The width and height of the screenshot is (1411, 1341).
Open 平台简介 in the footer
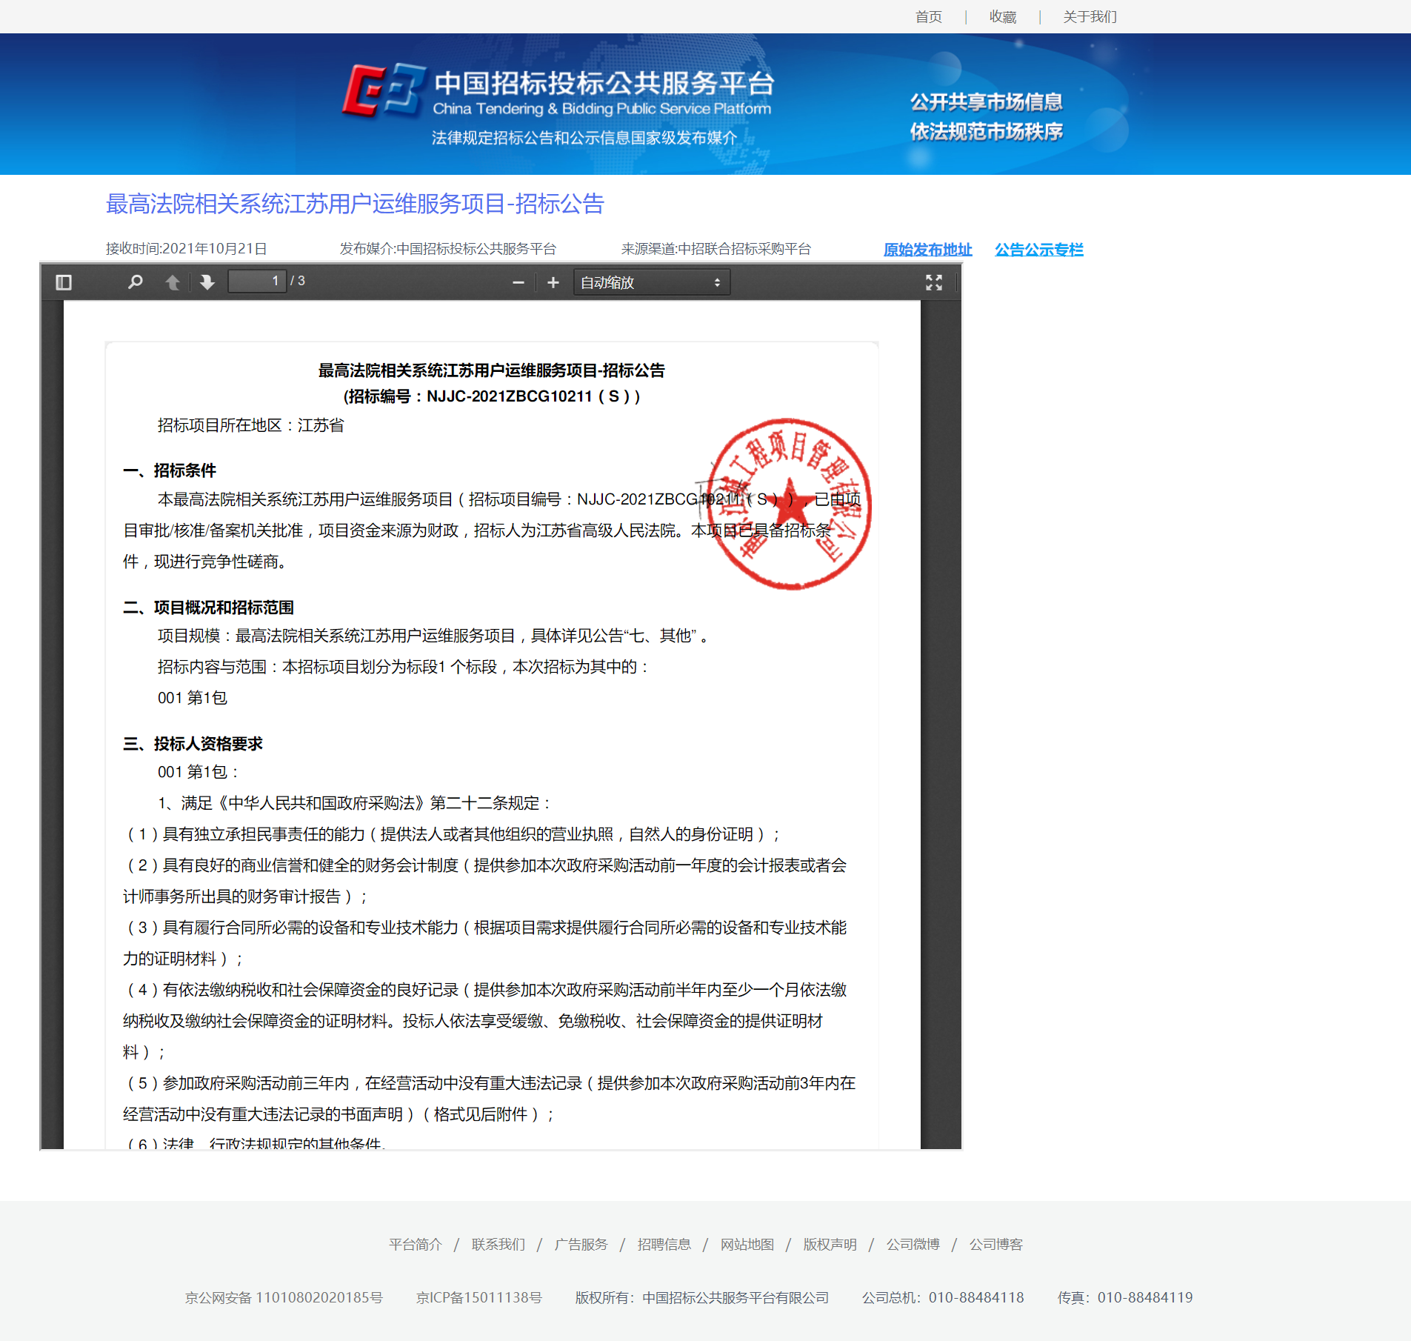[415, 1244]
